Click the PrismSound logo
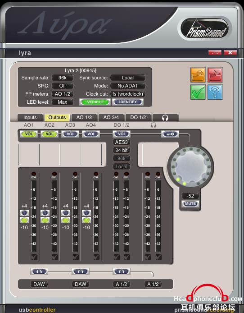Viewport: 244px width, 313px height. tap(205, 28)
